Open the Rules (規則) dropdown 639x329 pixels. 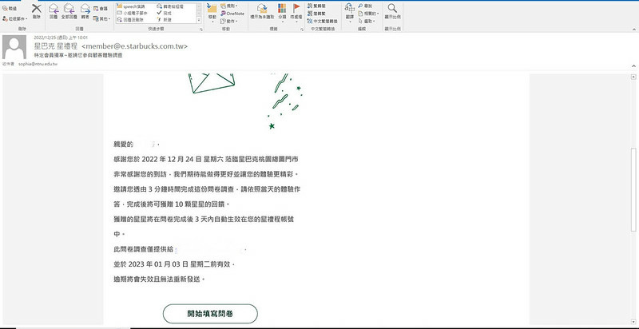pyautogui.click(x=229, y=6)
